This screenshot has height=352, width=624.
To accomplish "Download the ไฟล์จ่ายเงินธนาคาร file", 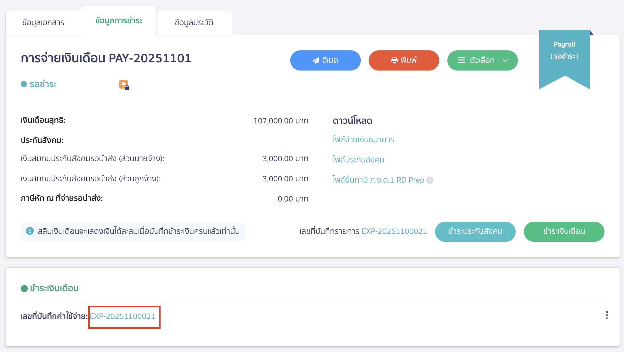I will coord(364,139).
